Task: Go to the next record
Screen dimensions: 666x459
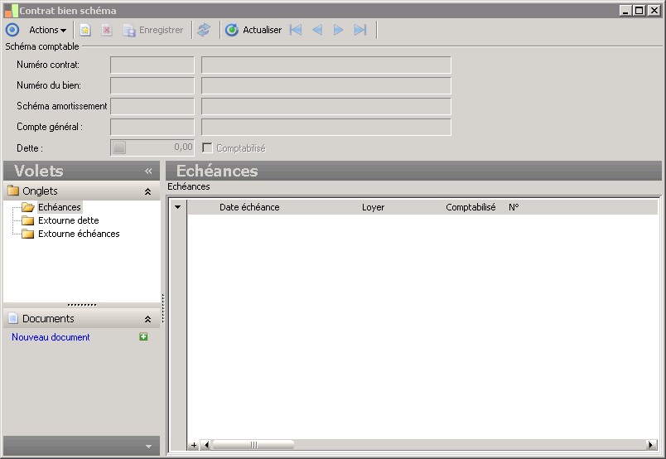Action: pos(338,30)
